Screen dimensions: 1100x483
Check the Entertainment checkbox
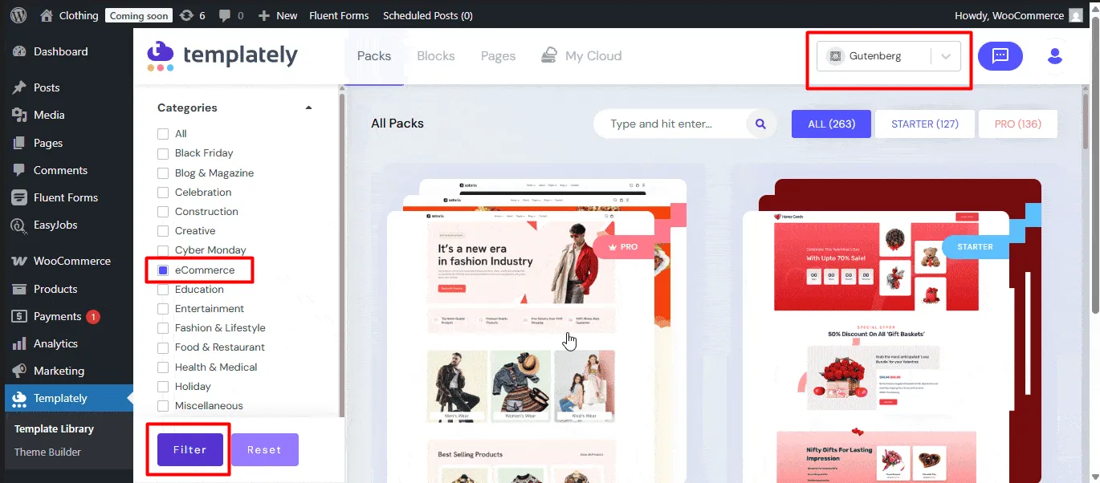point(163,309)
